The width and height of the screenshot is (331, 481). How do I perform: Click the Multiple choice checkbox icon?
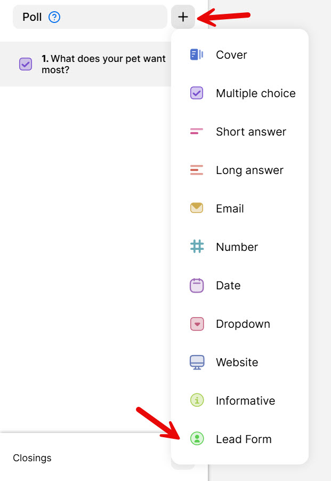[x=197, y=93]
